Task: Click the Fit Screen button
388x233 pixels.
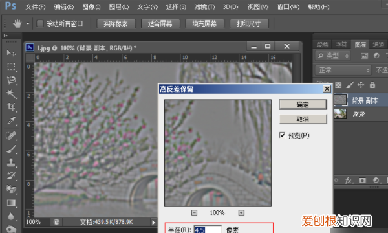Action: click(x=160, y=24)
